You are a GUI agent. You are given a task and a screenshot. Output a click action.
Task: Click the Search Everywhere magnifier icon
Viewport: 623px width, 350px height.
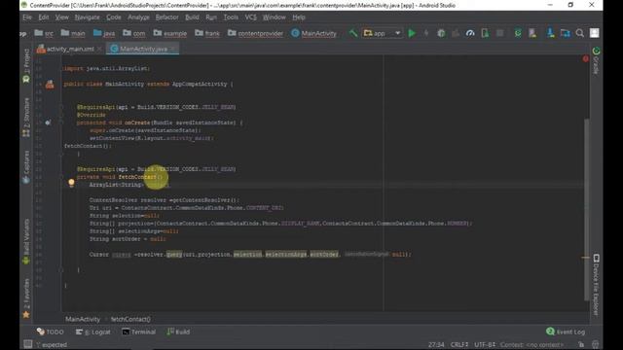tap(580, 33)
